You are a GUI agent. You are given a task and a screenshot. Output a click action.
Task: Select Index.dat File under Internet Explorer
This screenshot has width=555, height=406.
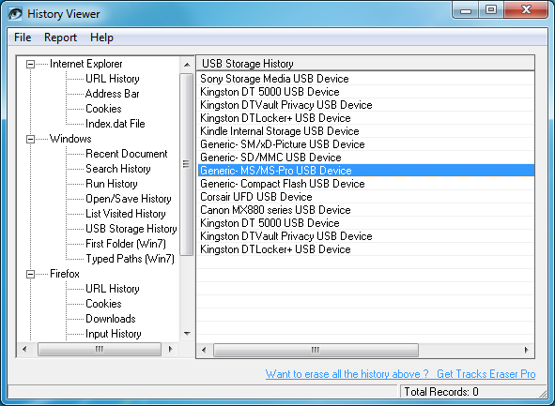point(115,124)
